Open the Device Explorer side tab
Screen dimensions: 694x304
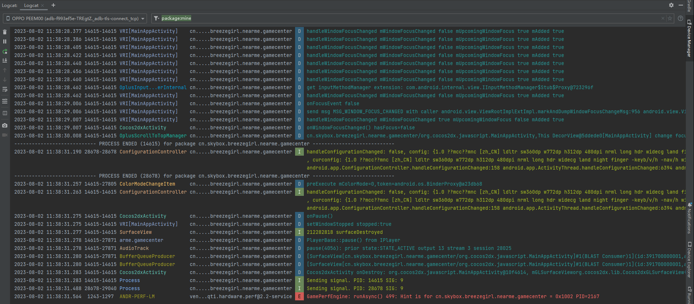689,260
